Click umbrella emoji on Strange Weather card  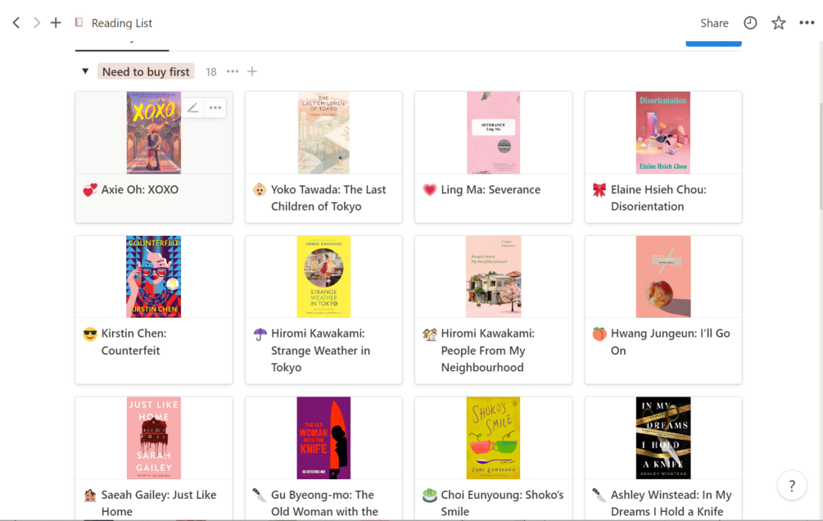[260, 333]
